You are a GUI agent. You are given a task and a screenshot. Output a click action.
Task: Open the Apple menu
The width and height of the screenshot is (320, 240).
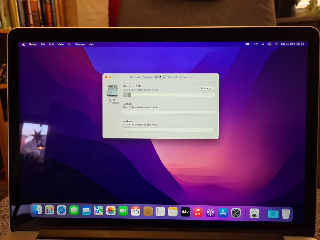23,44
